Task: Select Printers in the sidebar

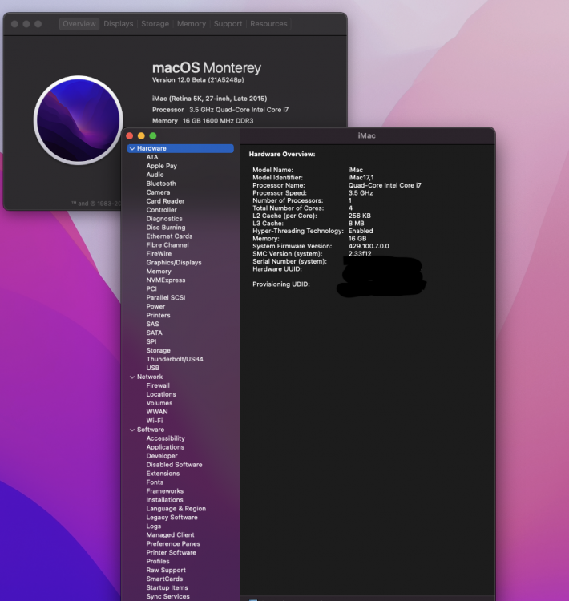Action: (x=158, y=316)
